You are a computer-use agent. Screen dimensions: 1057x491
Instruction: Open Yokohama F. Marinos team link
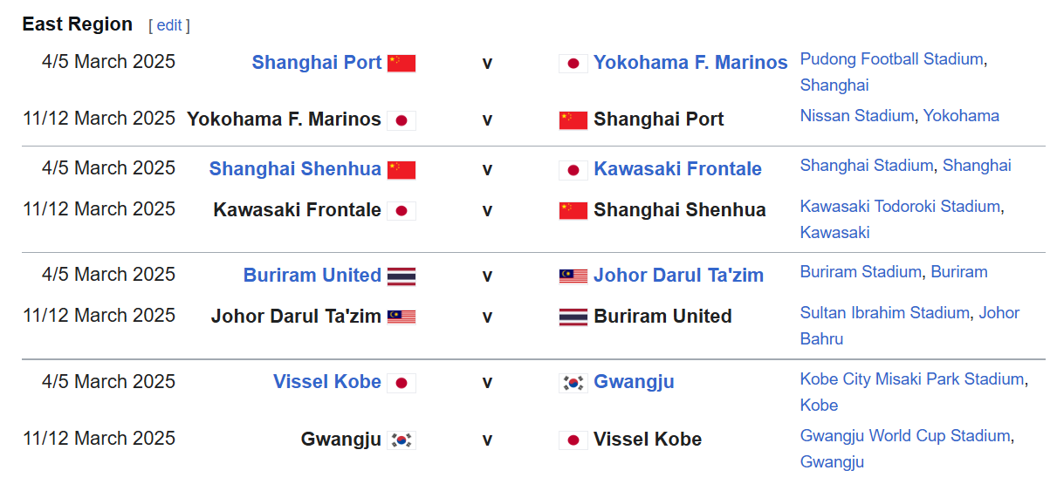point(690,63)
